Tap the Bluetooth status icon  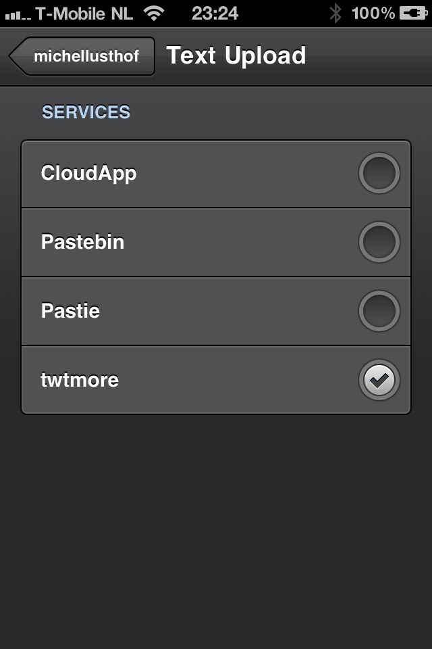pos(335,13)
